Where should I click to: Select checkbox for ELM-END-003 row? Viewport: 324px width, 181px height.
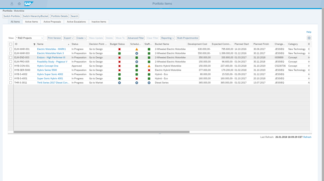11,57
